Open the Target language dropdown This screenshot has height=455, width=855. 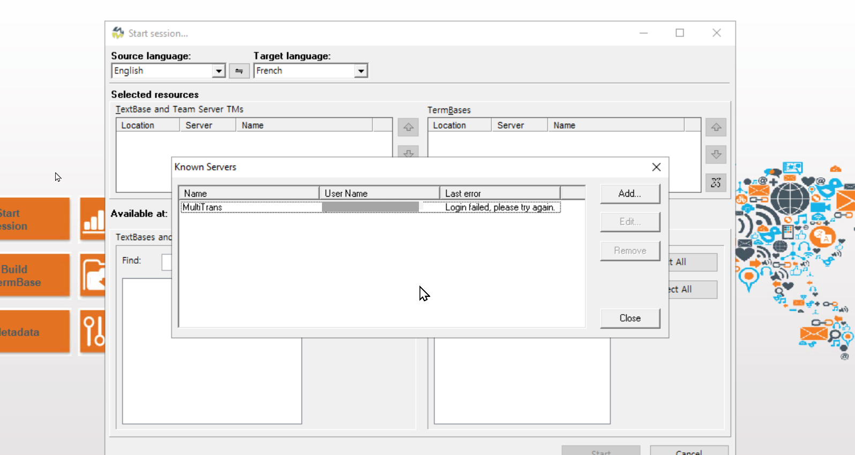coord(361,71)
